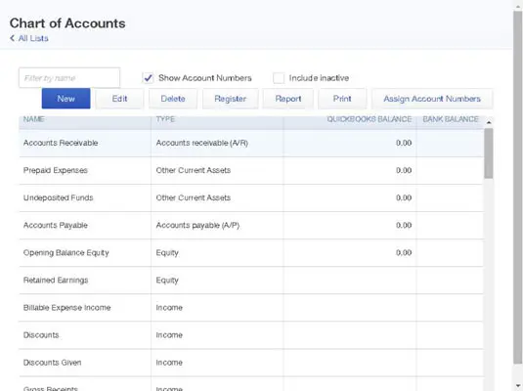This screenshot has height=391, width=523.
Task: Click the Print button
Action: point(342,99)
